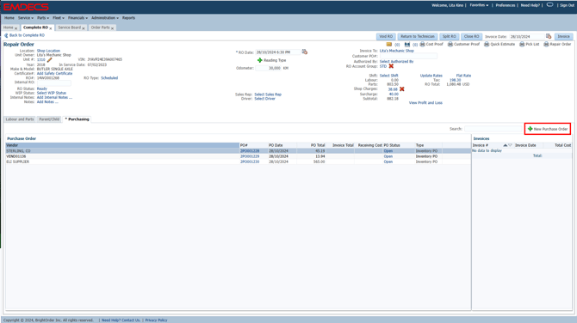Open the Financials menu dropdown

pyautogui.click(x=78, y=18)
